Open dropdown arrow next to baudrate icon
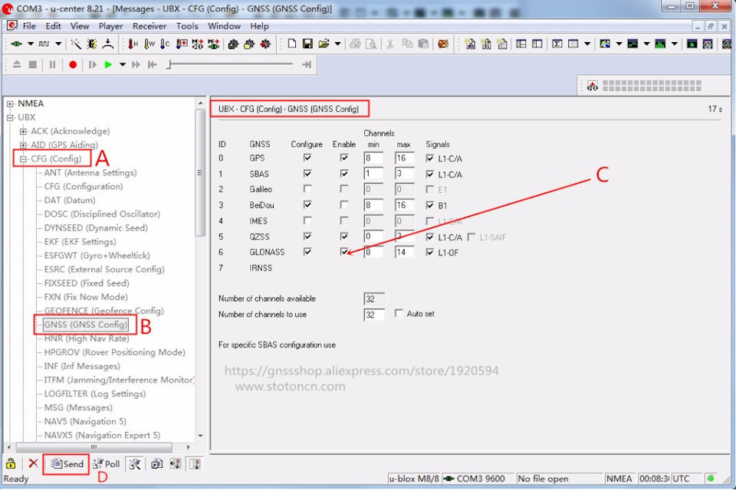The height and width of the screenshot is (490, 736). click(58, 44)
